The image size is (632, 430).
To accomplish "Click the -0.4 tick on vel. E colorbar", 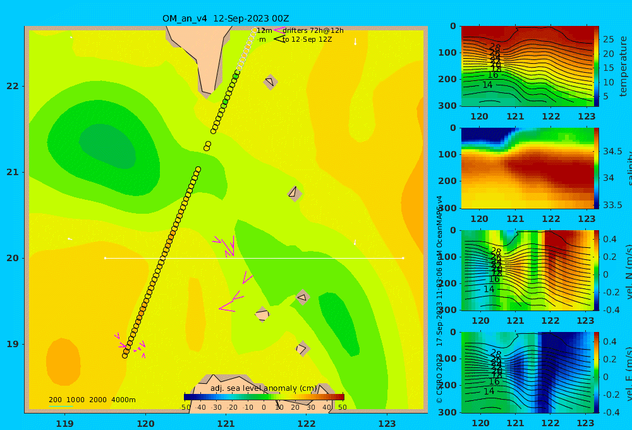I will point(610,412).
